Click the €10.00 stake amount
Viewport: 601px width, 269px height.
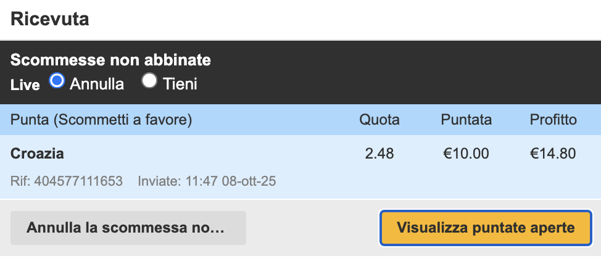(466, 153)
